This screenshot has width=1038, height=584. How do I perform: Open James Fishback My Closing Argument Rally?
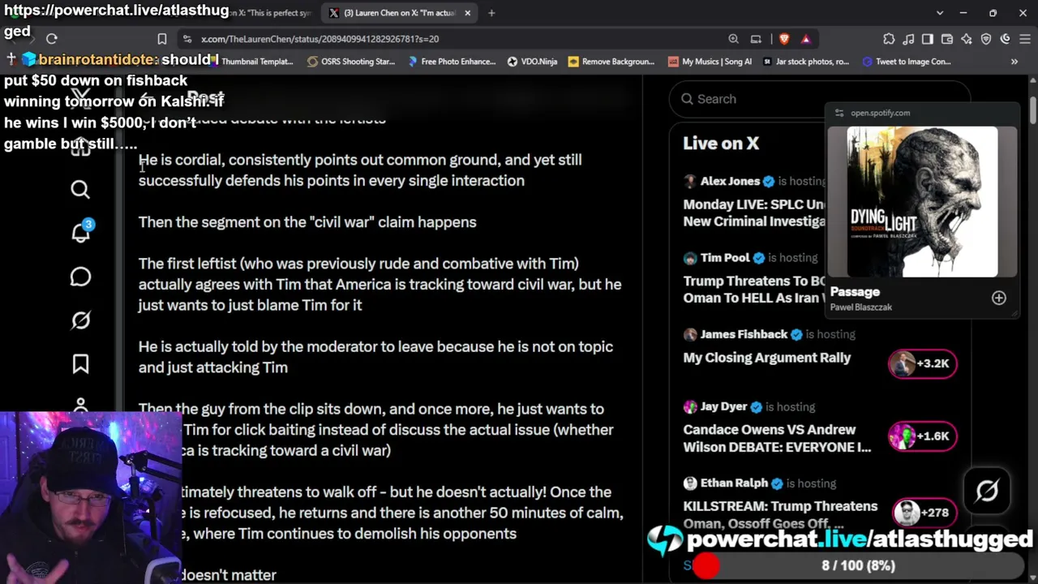(x=767, y=358)
